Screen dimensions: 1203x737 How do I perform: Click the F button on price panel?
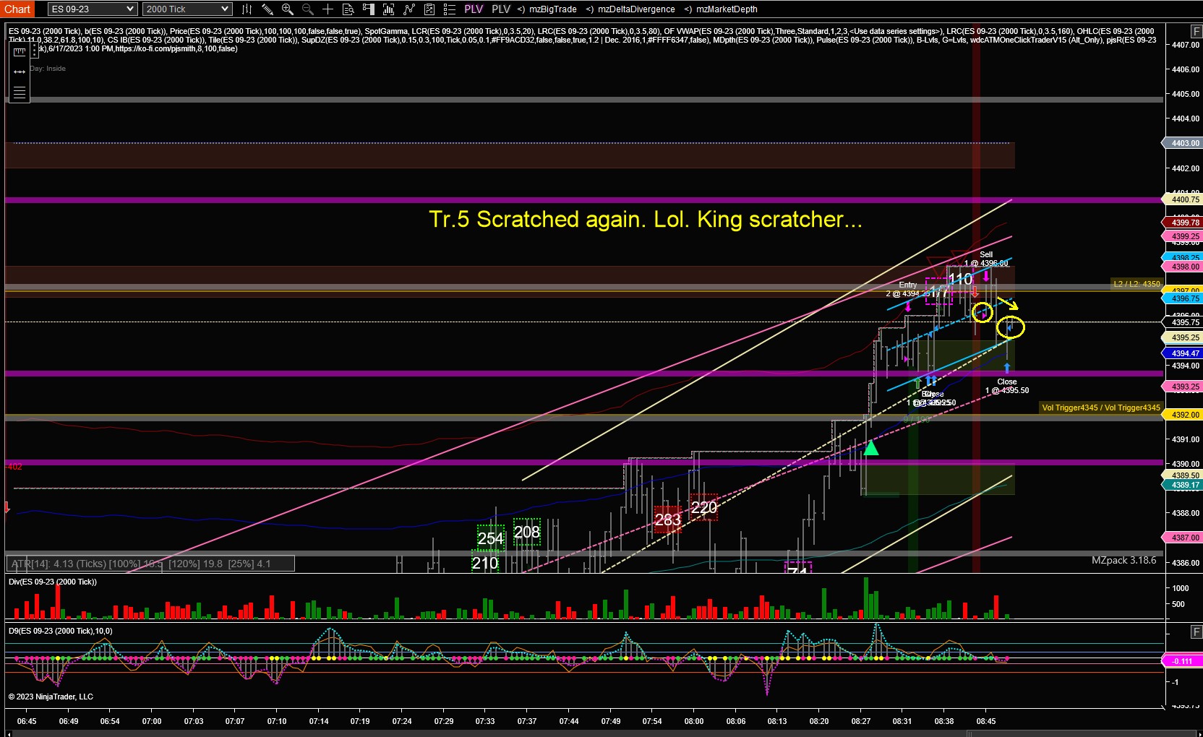[x=1196, y=31]
